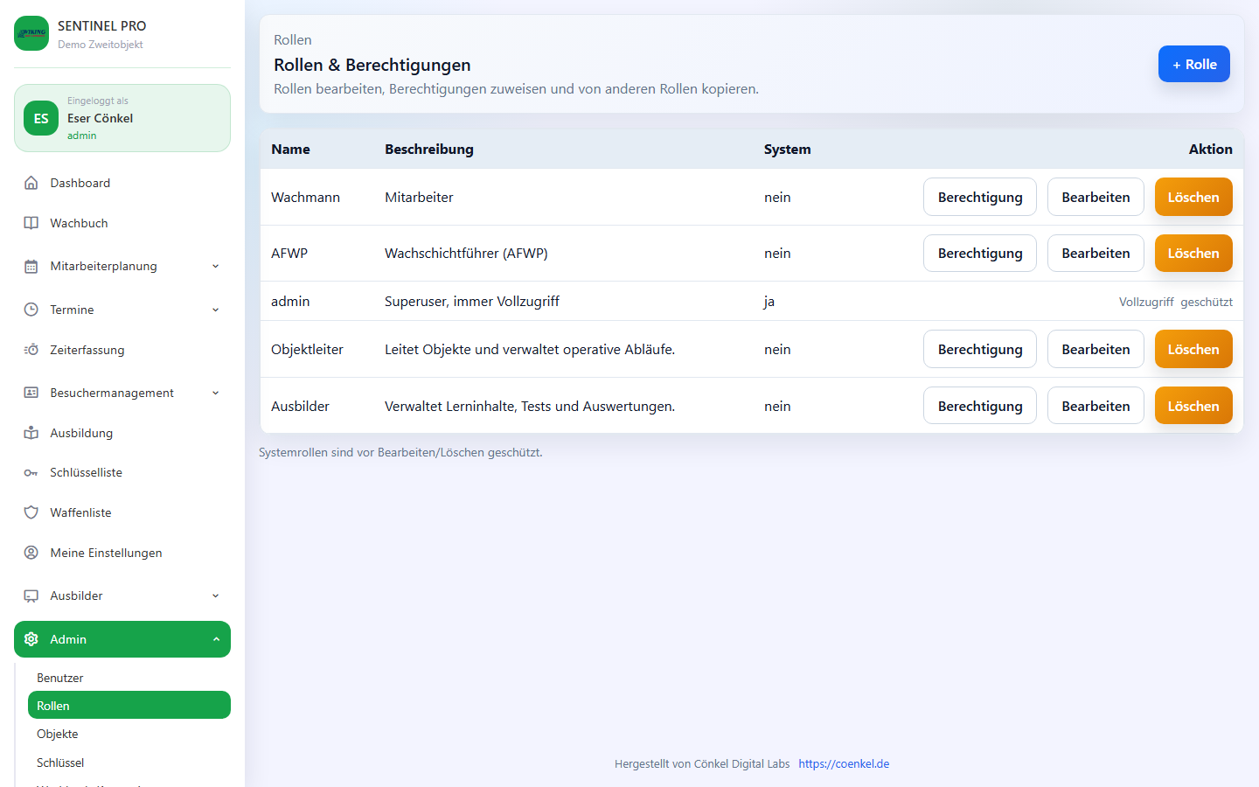Image resolution: width=1259 pixels, height=787 pixels.
Task: Open the coenkel.de footer link
Action: [x=844, y=763]
